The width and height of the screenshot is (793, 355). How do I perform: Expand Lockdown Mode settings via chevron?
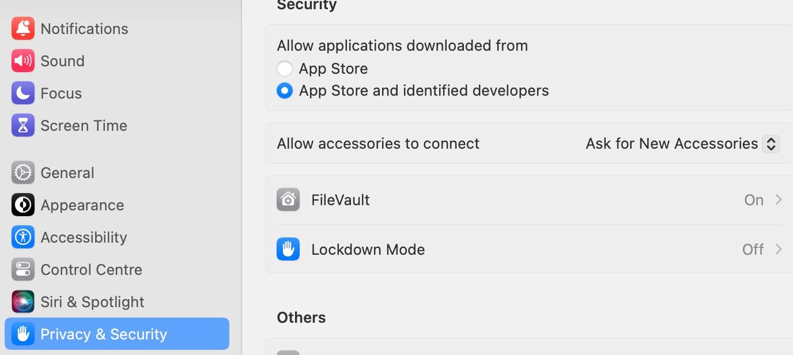[x=779, y=250]
